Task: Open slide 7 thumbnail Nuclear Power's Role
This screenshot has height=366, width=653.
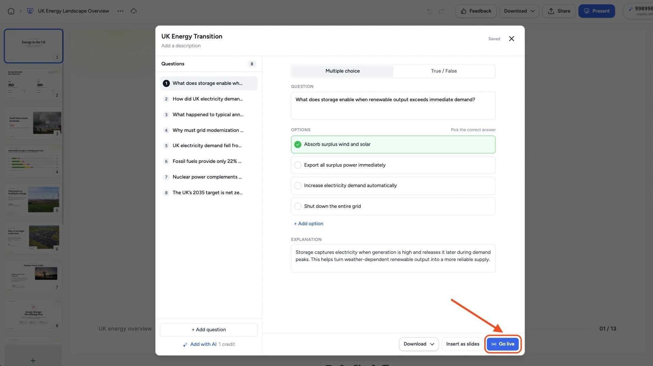Action: pyautogui.click(x=33, y=276)
